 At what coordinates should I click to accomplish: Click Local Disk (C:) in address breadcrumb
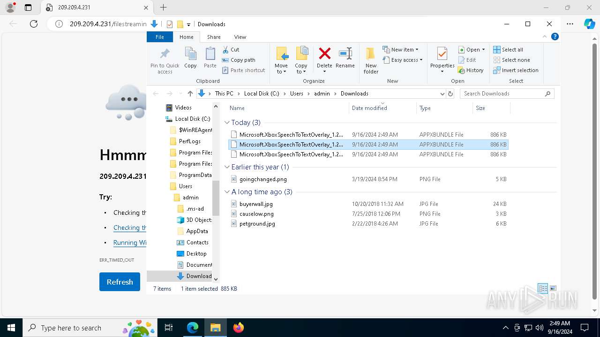[262, 94]
